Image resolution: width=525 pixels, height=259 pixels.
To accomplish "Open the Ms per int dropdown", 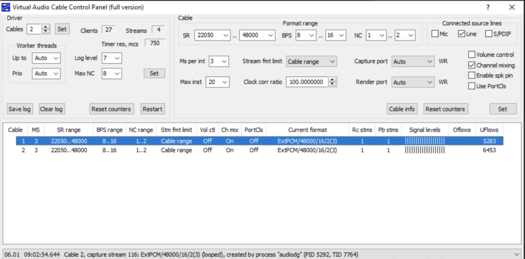I will 219,62.
